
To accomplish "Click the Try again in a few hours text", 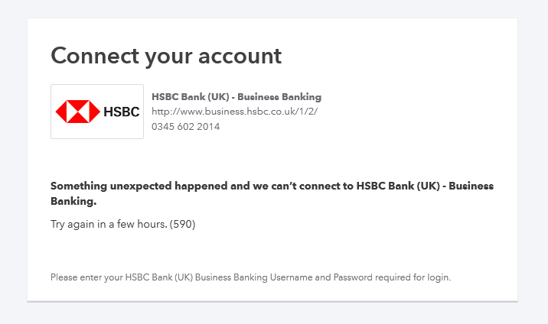I will [x=108, y=224].
